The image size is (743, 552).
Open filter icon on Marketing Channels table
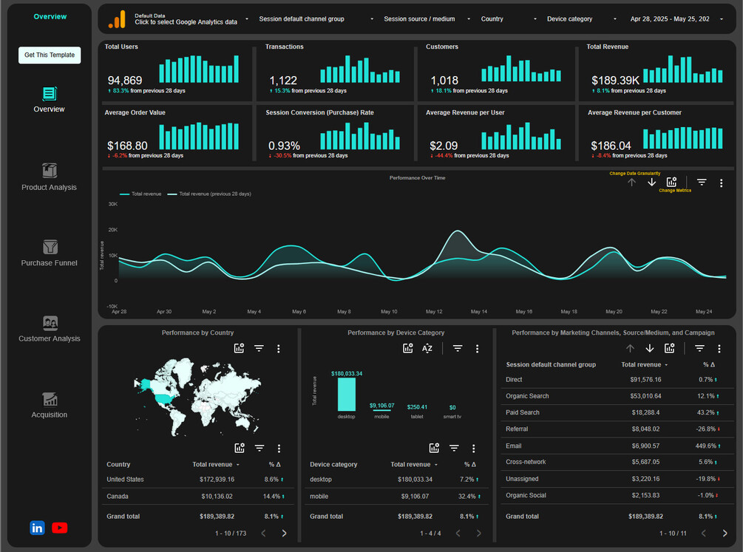tap(699, 348)
